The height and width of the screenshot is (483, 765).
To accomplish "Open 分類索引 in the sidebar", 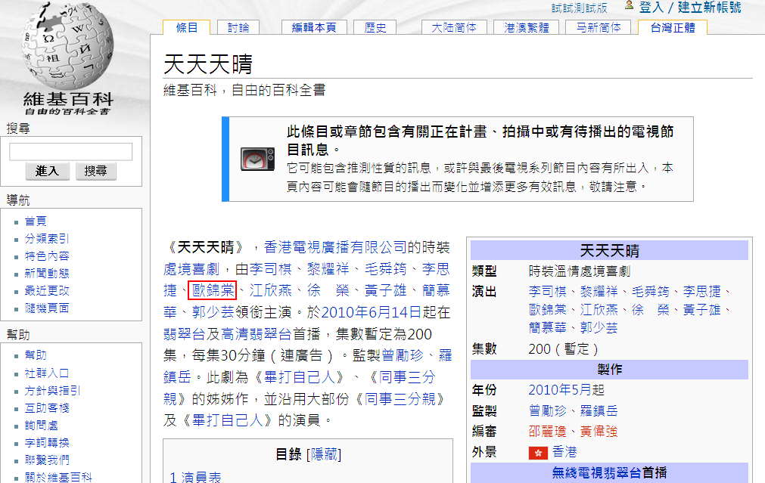I will tap(47, 239).
